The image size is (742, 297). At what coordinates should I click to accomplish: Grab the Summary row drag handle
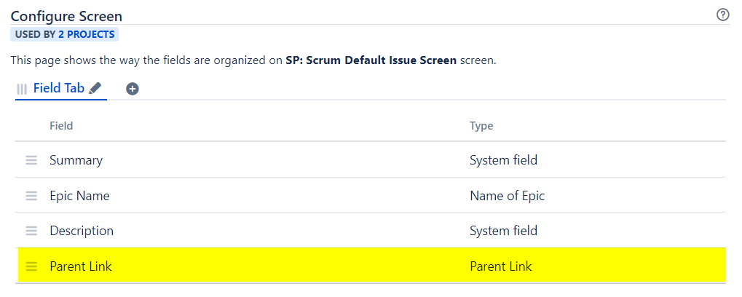point(31,160)
